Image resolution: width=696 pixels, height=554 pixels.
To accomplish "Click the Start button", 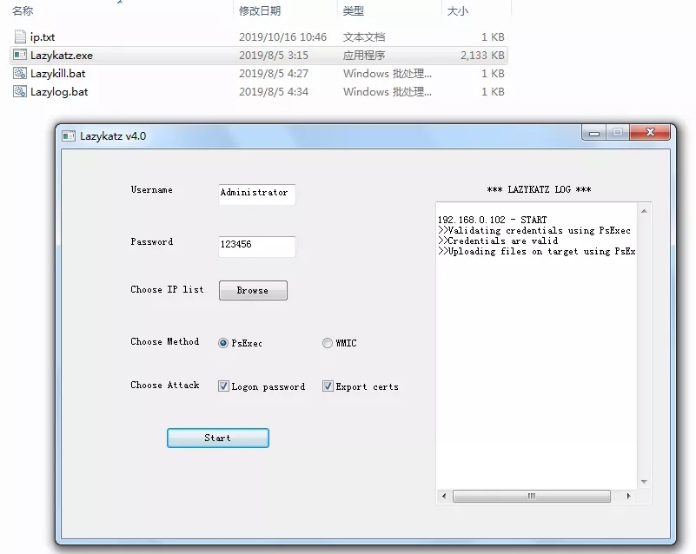I will [x=217, y=439].
